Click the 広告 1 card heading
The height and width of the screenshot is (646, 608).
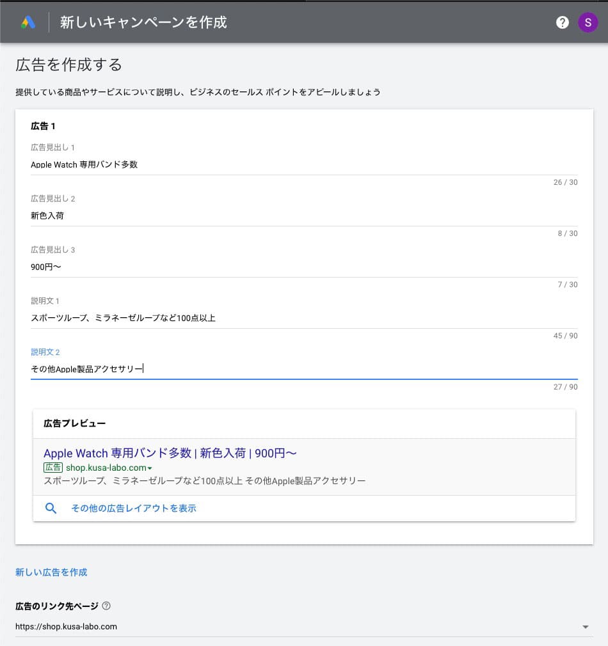click(44, 126)
